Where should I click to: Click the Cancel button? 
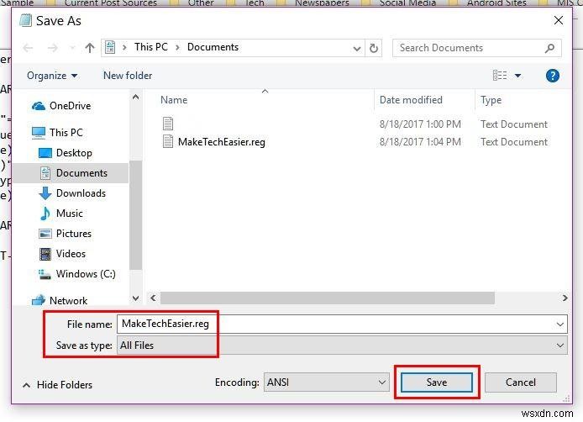point(521,382)
